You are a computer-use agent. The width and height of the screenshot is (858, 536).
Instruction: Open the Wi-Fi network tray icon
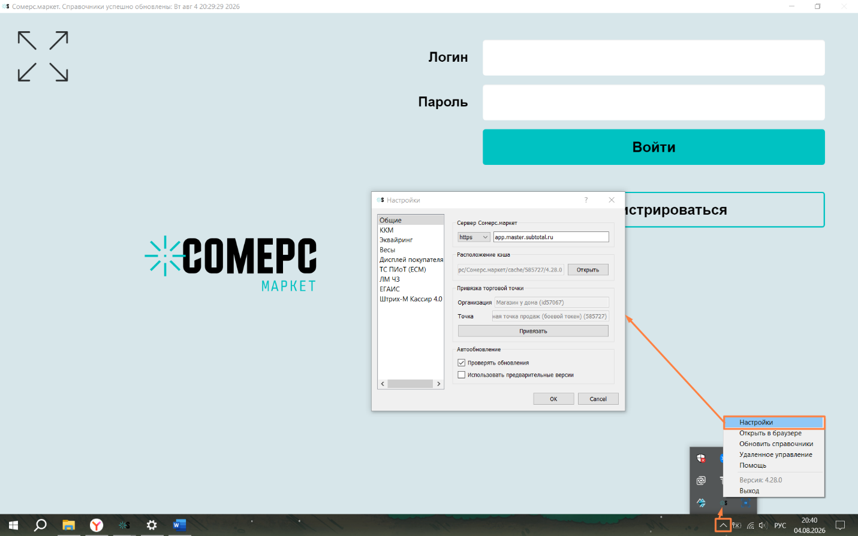(x=750, y=525)
